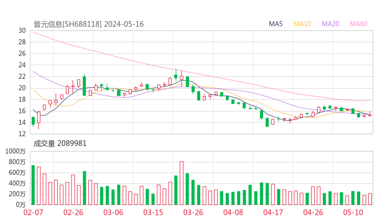Screen dimensions: 378x224
Task: Select the tallest red volume bar above 800万
Action: (181, 183)
